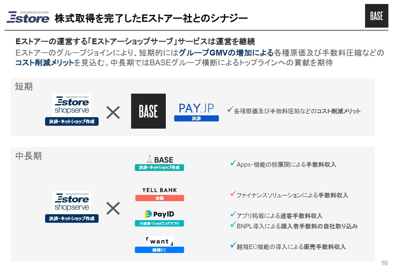Screen dimensions: 393x272
Task: Click the Estore shopserve logo in 短期 section
Action: [72, 105]
